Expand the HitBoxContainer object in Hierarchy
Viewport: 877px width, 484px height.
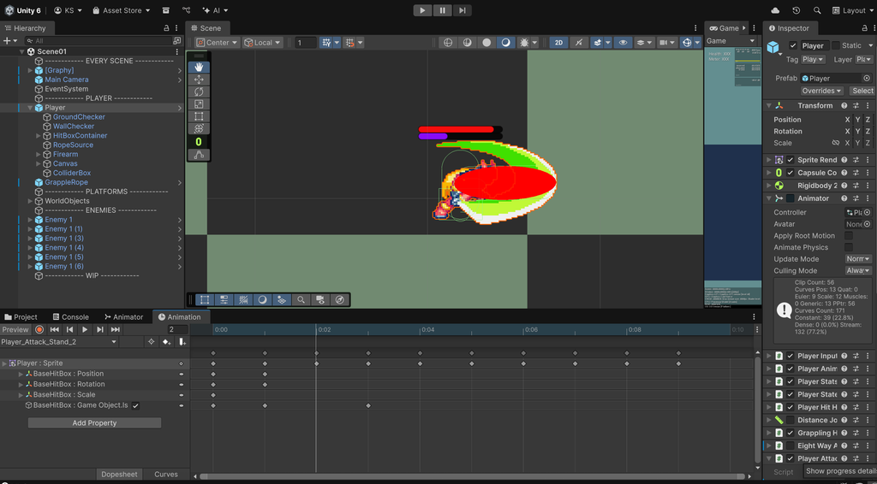39,136
